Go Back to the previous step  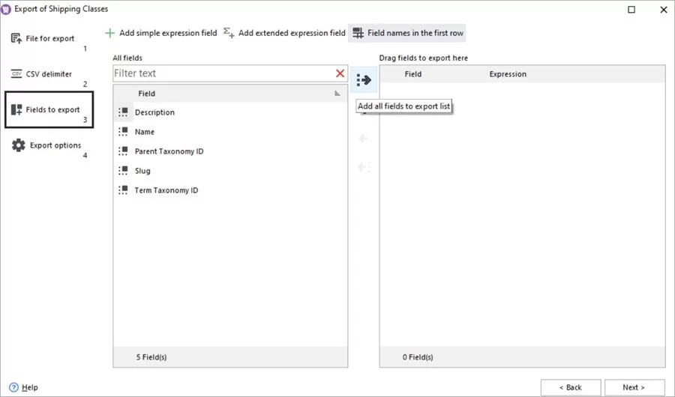point(570,387)
